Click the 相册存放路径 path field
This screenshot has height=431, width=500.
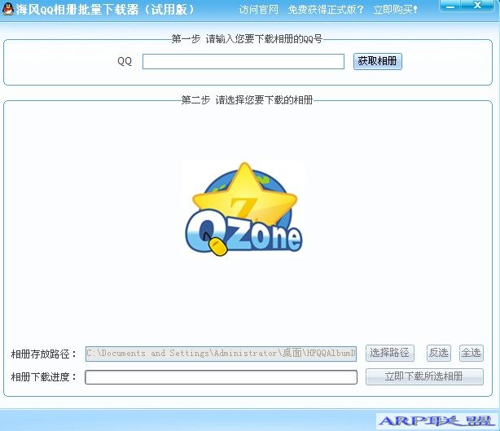pos(221,354)
